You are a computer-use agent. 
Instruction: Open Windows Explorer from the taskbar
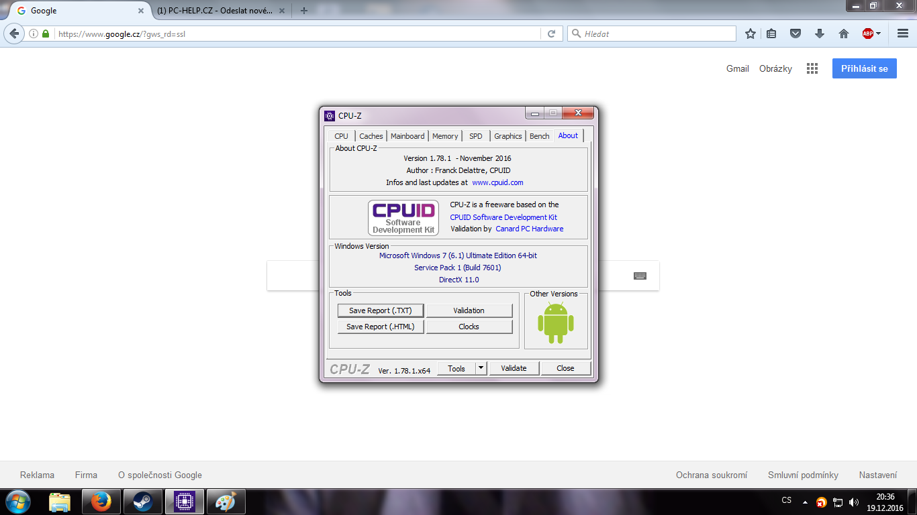click(x=60, y=502)
